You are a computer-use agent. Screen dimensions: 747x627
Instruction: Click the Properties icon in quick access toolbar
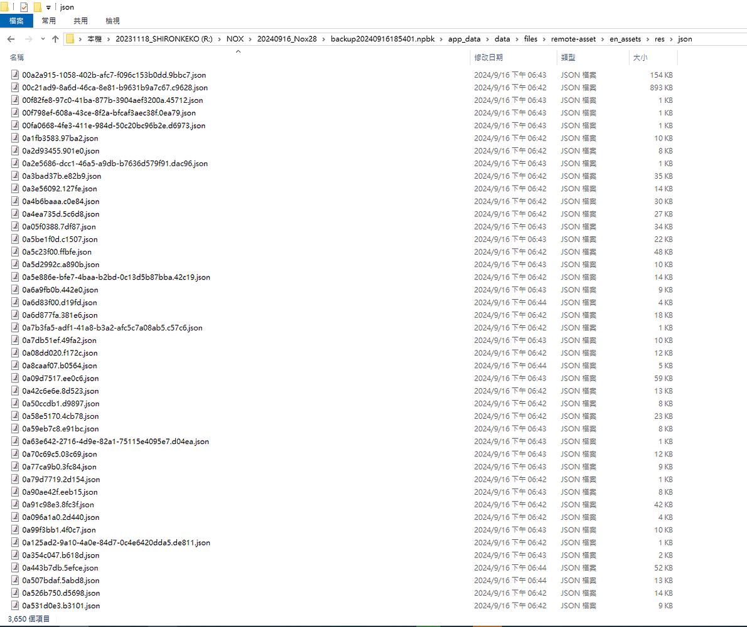pyautogui.click(x=24, y=7)
